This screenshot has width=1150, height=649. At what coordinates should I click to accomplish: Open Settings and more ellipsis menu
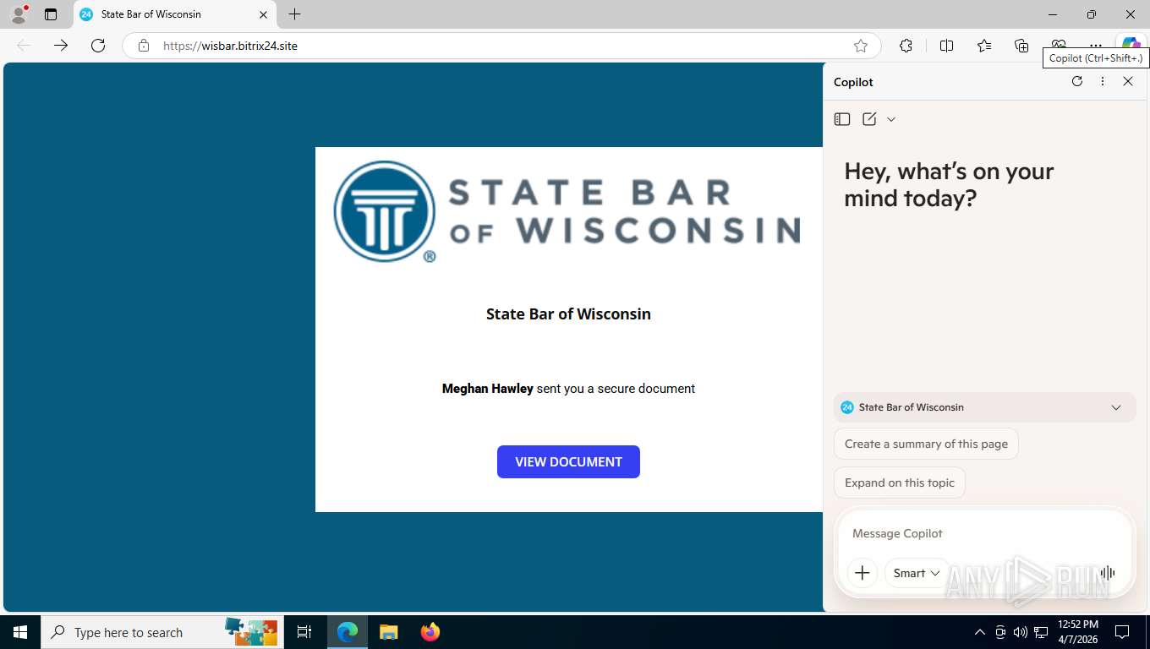tap(1096, 46)
